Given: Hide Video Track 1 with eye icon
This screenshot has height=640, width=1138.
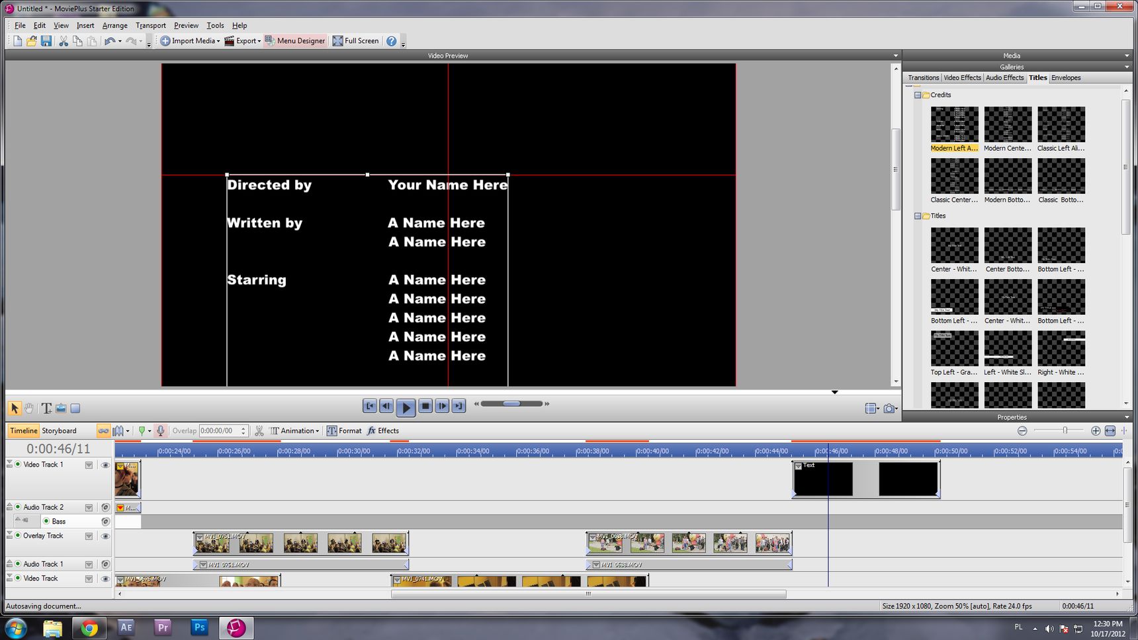Looking at the screenshot, I should [105, 465].
